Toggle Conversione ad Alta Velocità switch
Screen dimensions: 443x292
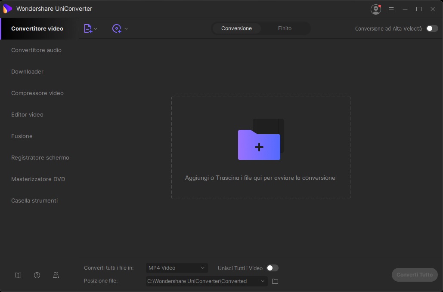(x=432, y=28)
